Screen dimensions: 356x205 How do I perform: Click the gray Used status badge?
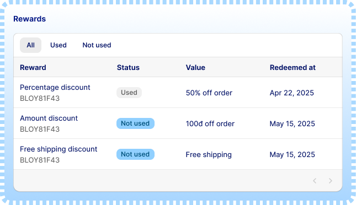129,93
